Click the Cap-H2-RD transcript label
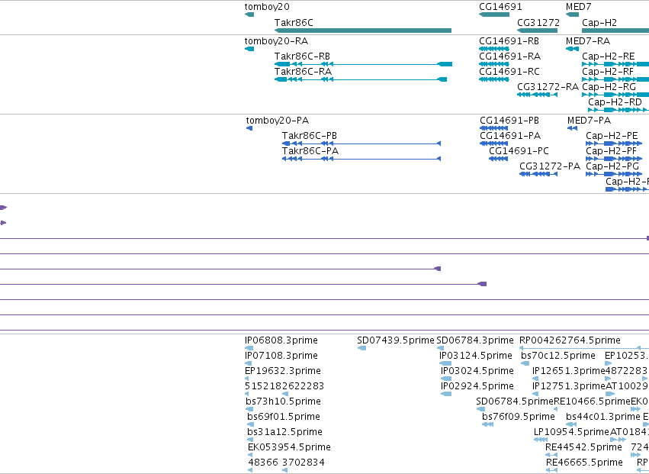This screenshot has width=649, height=474. pos(615,102)
